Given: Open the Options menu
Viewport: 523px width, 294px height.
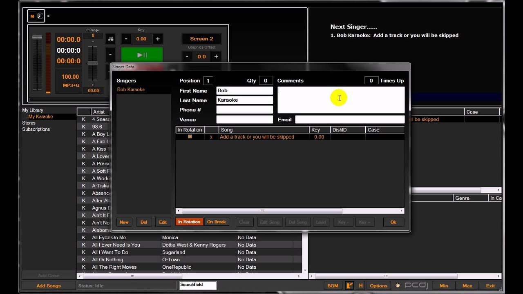Looking at the screenshot, I should [379, 286].
